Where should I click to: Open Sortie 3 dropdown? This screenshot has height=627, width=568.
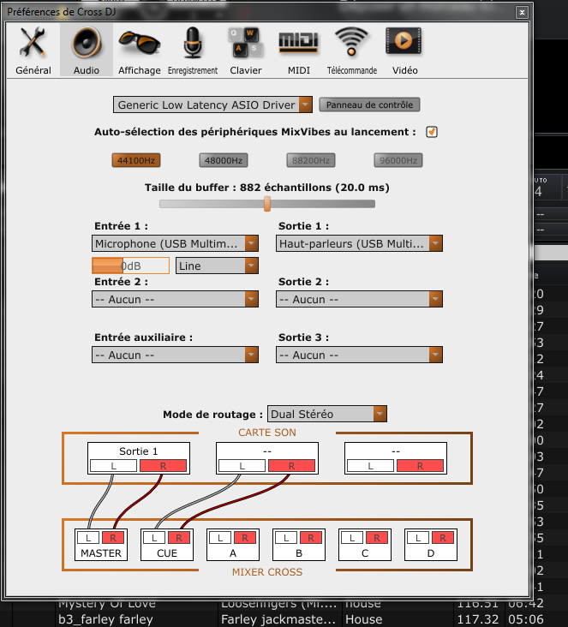point(359,355)
